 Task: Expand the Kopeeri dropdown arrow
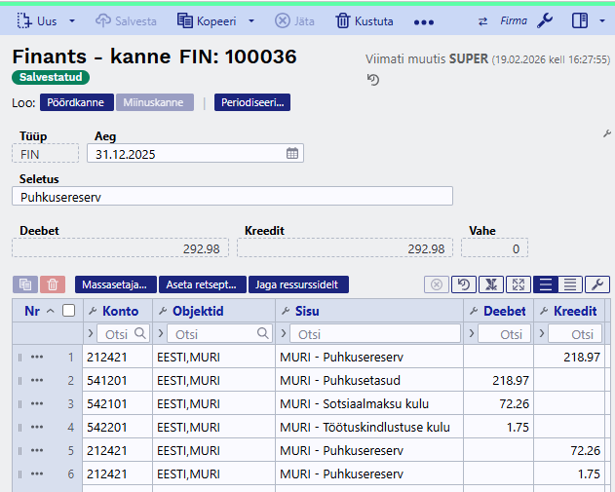coord(250,20)
